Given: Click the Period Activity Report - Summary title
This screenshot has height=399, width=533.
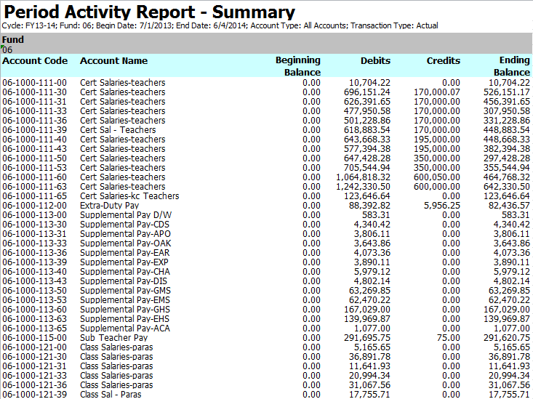Looking at the screenshot, I should pos(150,12).
